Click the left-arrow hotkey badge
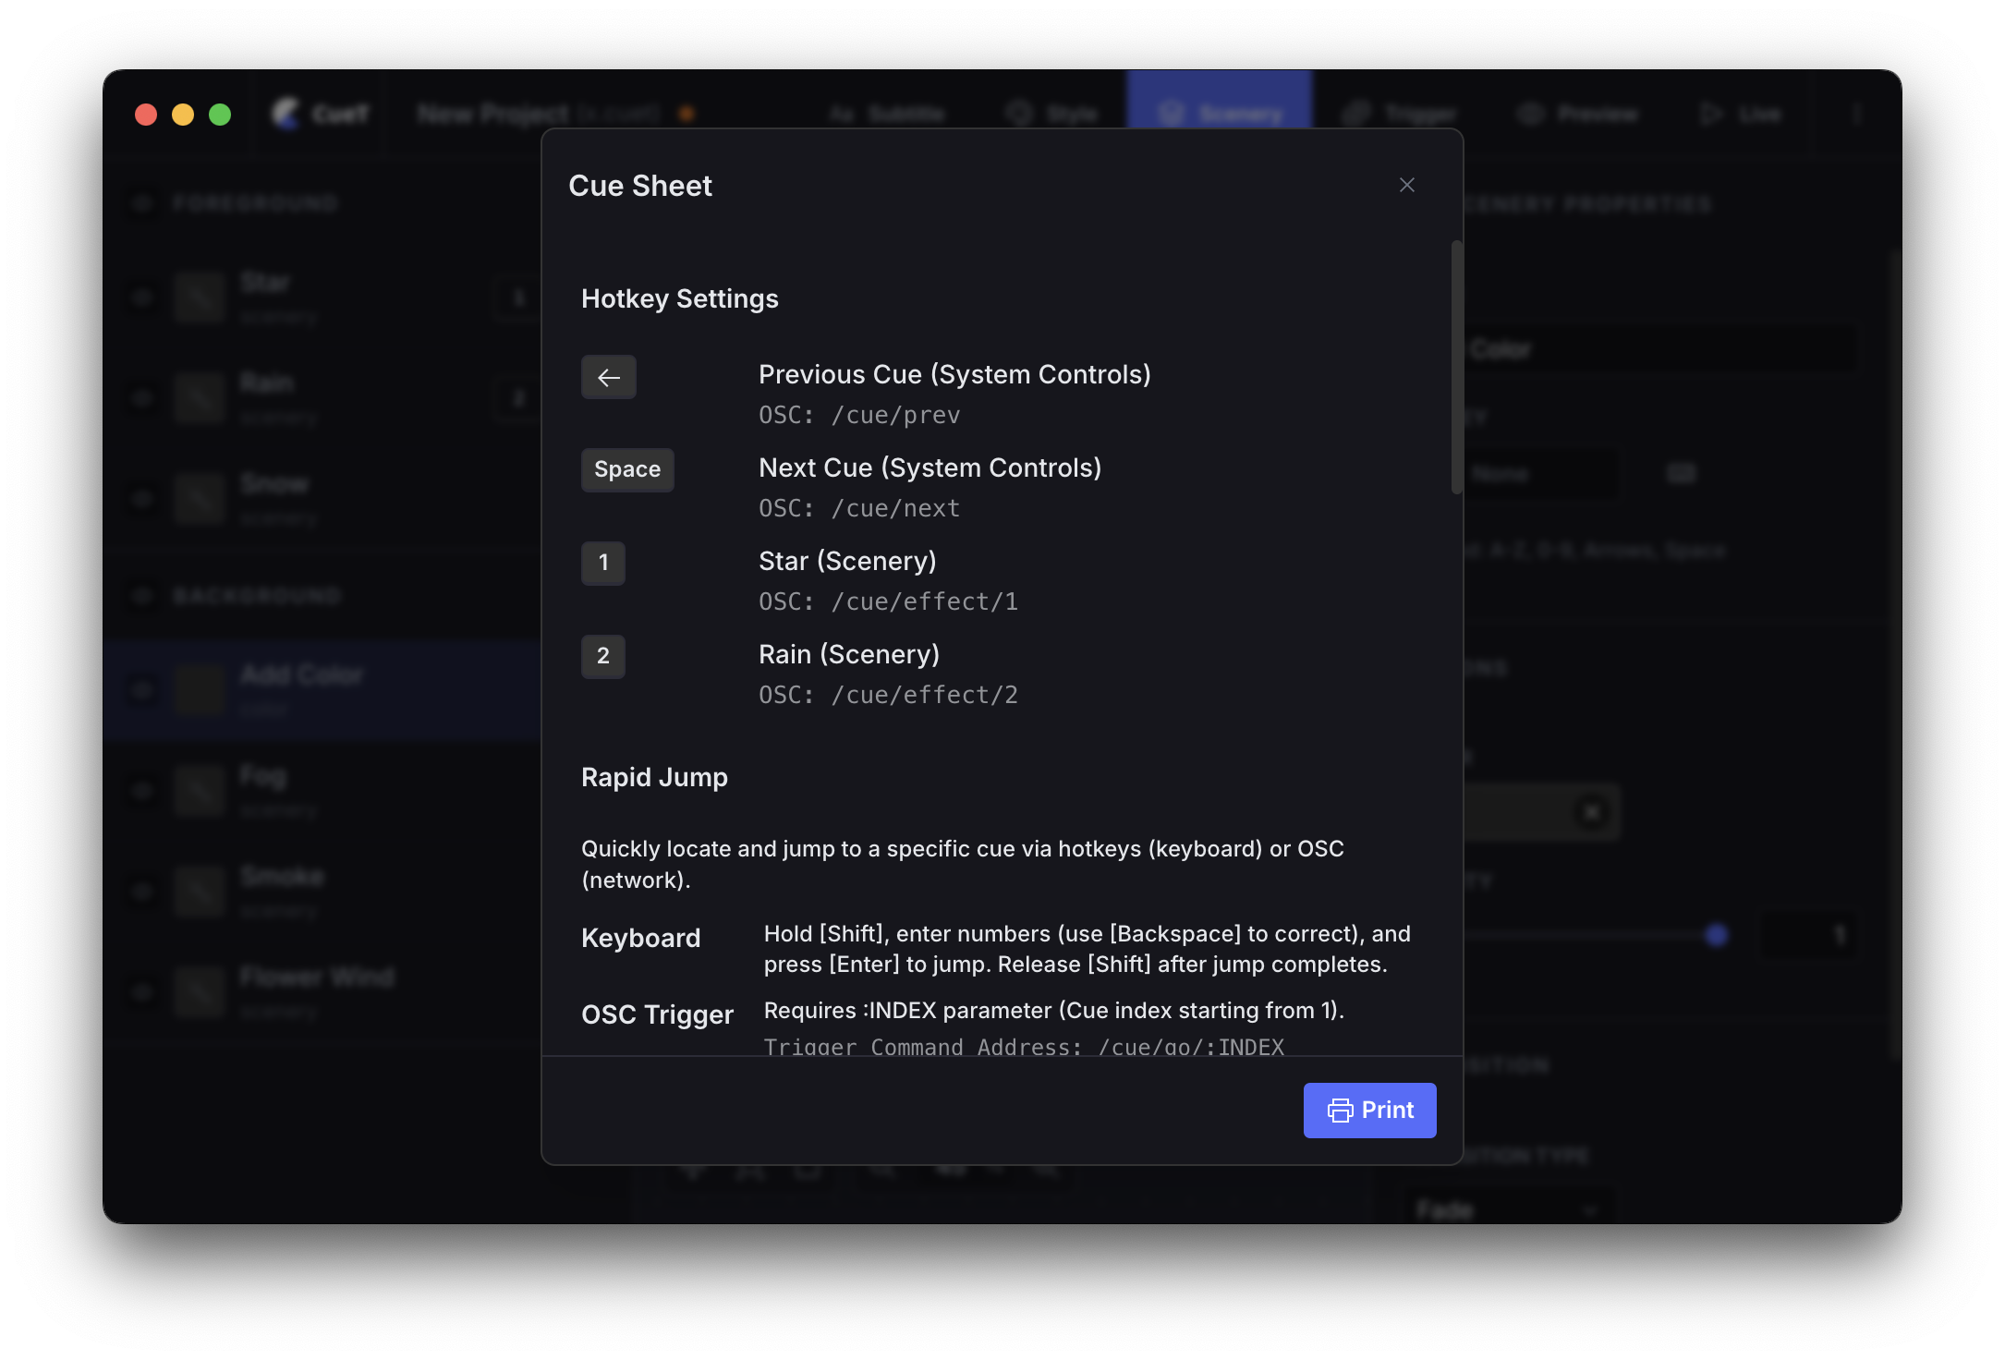Image resolution: width=2005 pixels, height=1360 pixels. [x=608, y=377]
